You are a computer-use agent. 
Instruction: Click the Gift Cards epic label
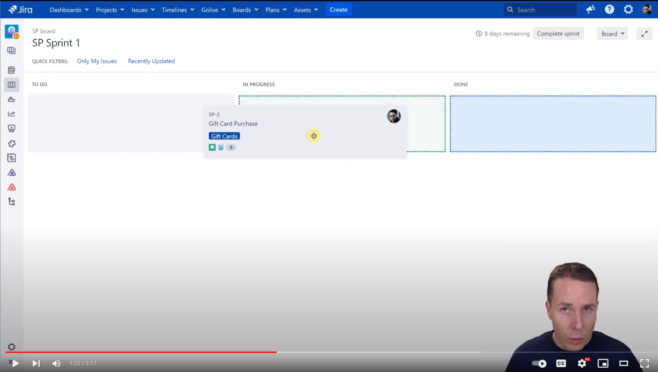click(224, 136)
